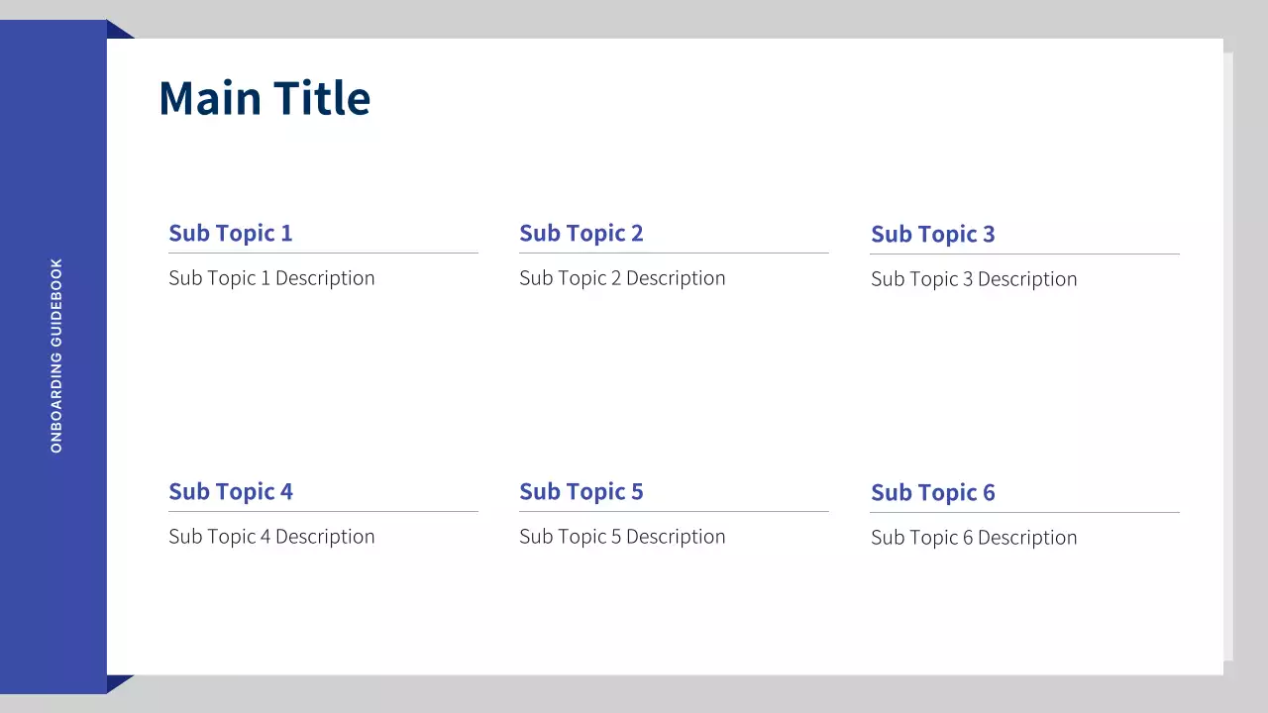Select the Sub Topic 3 heading
Screen dimensions: 1268x713
tap(933, 234)
